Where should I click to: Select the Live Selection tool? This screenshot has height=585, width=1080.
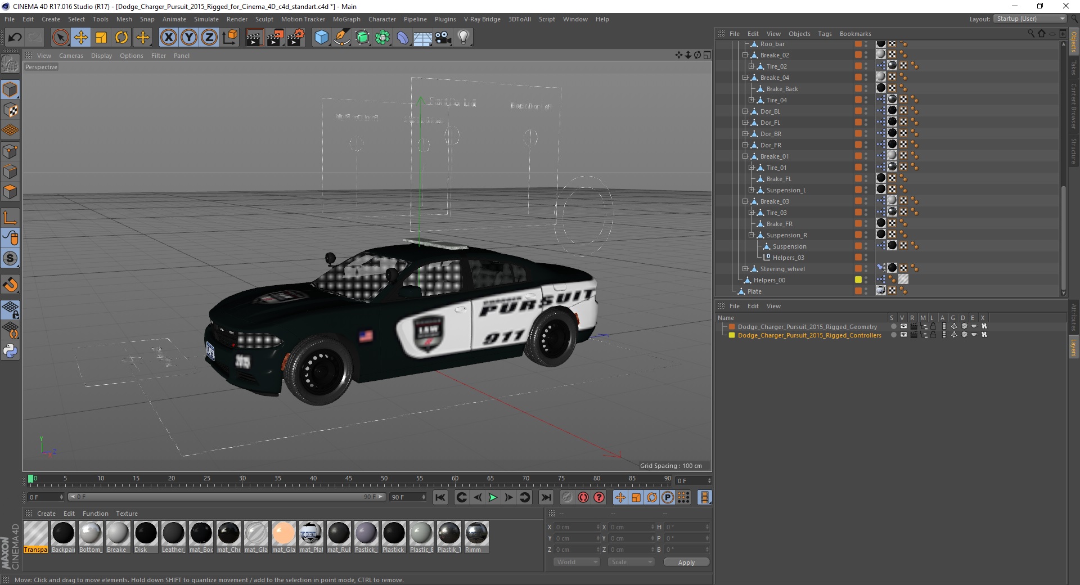(60, 38)
